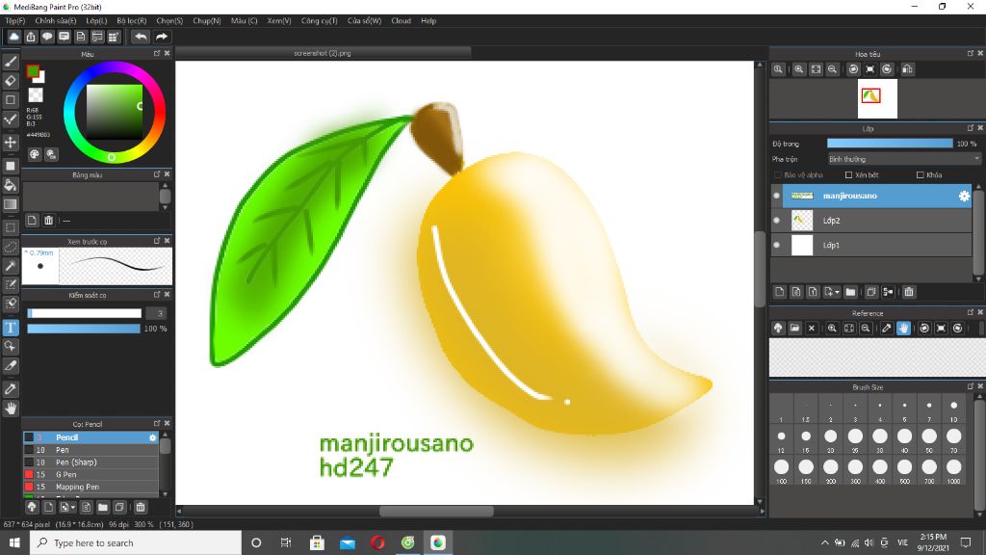986x555 pixels.
Task: Activate hand tool in Reference panel
Action: tap(903, 328)
